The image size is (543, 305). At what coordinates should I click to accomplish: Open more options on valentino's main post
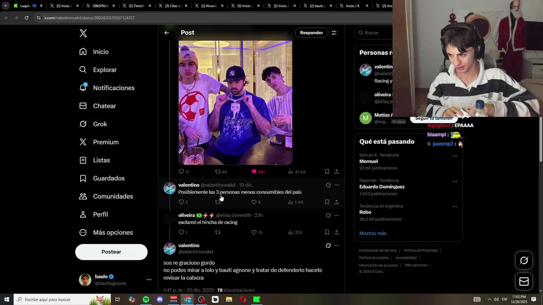coord(336,245)
